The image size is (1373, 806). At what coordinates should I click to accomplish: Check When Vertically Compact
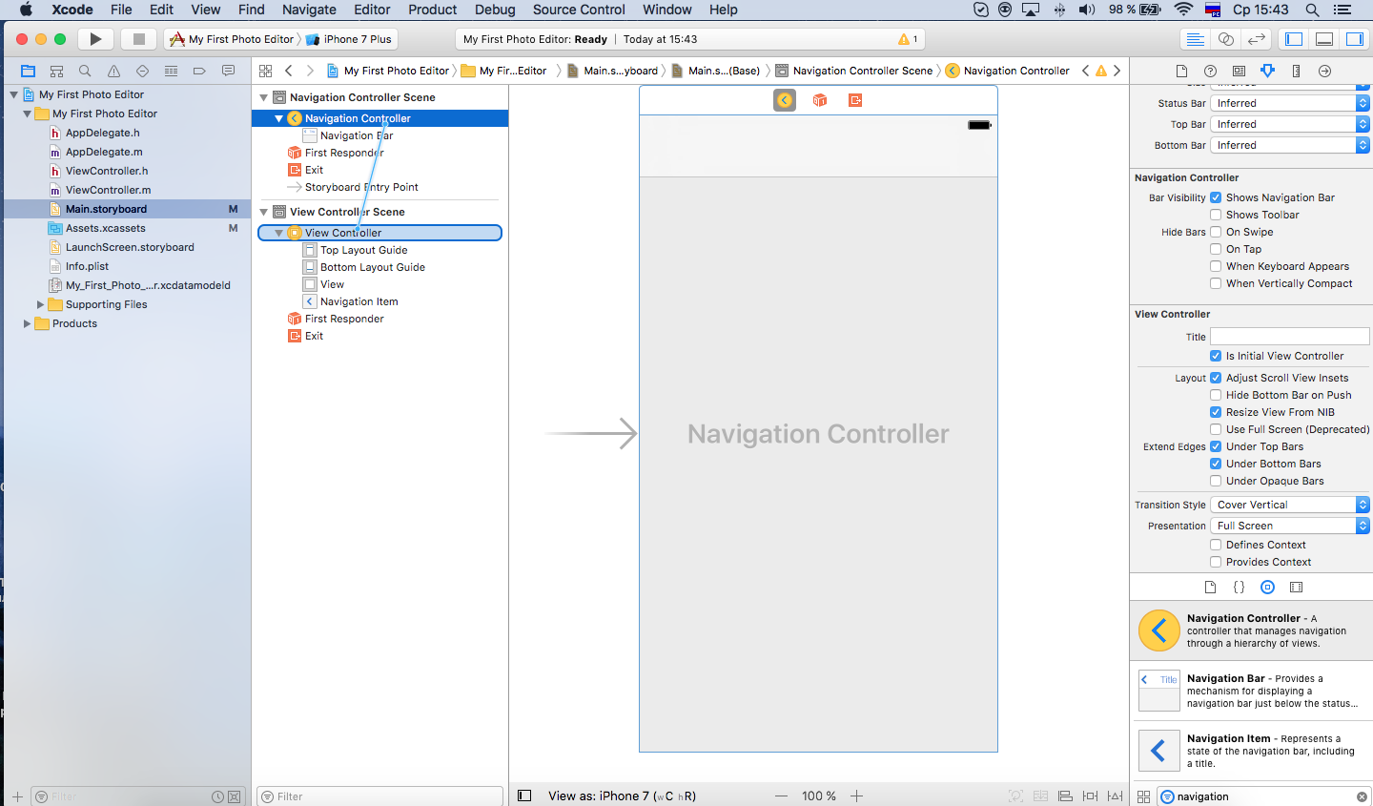[x=1216, y=283]
